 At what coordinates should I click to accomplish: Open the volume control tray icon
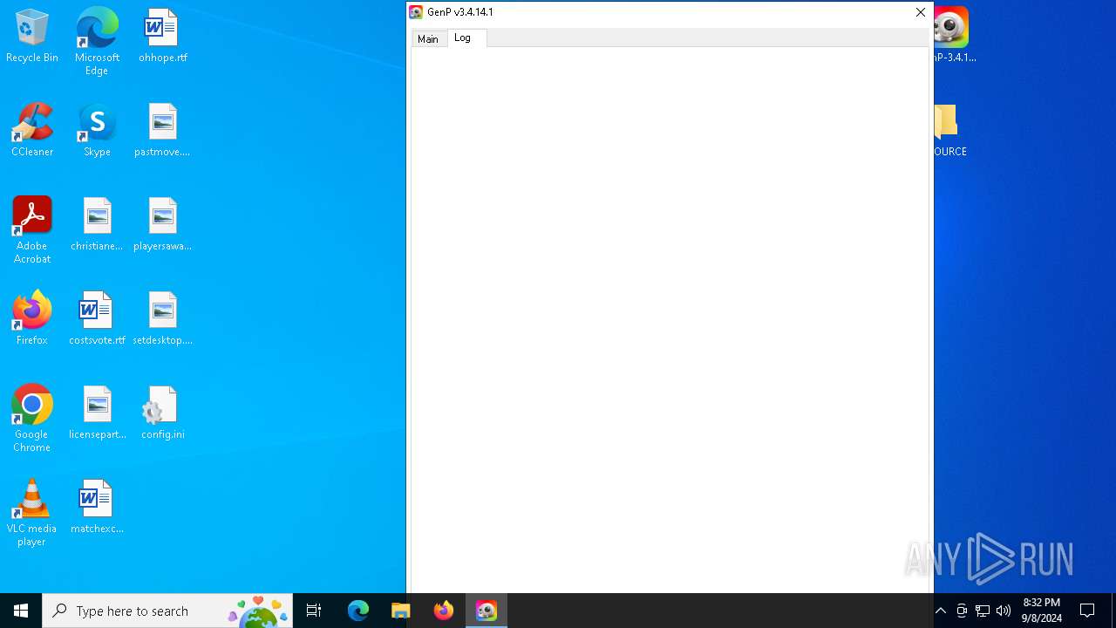(x=1004, y=611)
